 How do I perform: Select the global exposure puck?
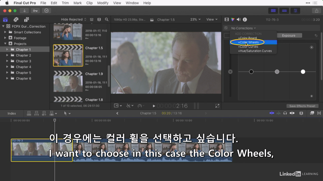click(x=230, y=72)
